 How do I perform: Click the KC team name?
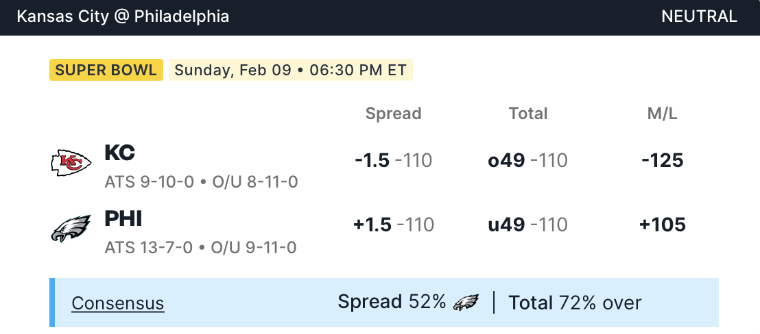pos(119,153)
